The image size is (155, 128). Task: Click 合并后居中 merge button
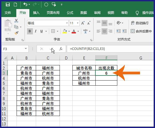[x=141, y=31]
